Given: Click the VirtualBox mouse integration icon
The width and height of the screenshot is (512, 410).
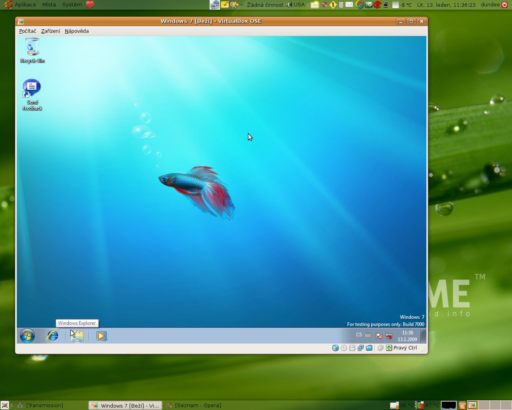Looking at the screenshot, I should pos(381,348).
